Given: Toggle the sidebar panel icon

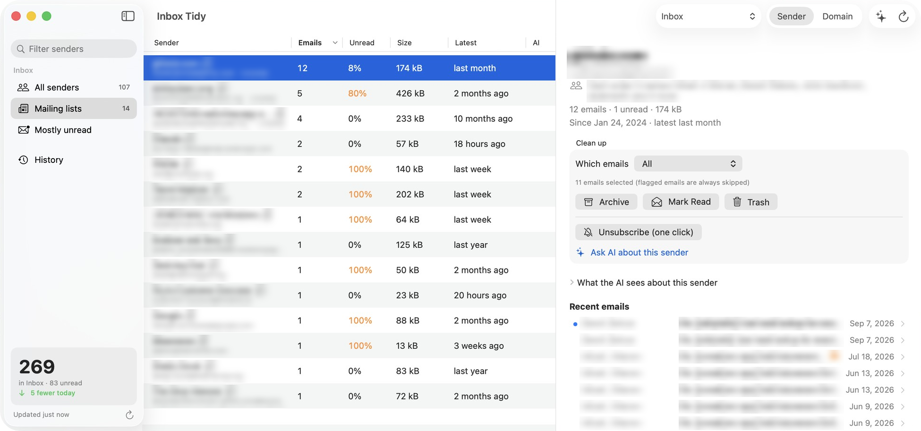Looking at the screenshot, I should [128, 16].
